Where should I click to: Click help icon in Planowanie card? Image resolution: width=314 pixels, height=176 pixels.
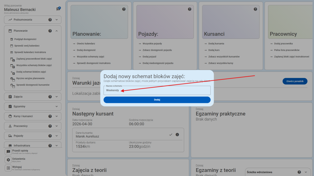[x=124, y=9]
